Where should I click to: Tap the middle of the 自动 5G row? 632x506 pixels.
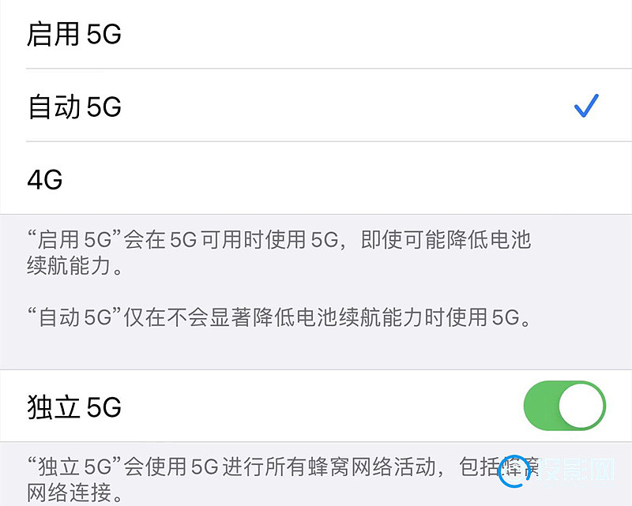tap(316, 106)
